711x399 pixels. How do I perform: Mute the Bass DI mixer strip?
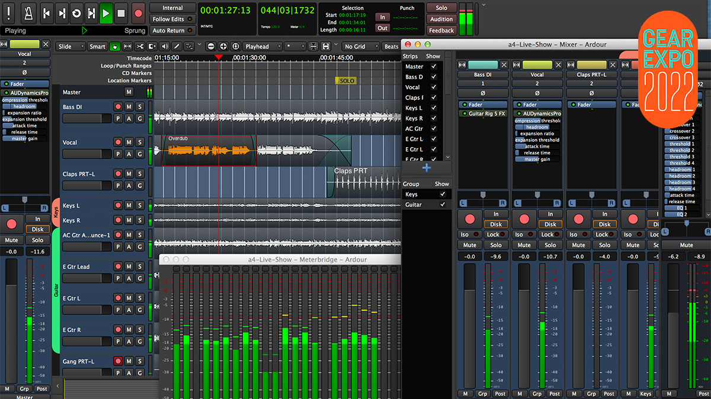(x=470, y=245)
